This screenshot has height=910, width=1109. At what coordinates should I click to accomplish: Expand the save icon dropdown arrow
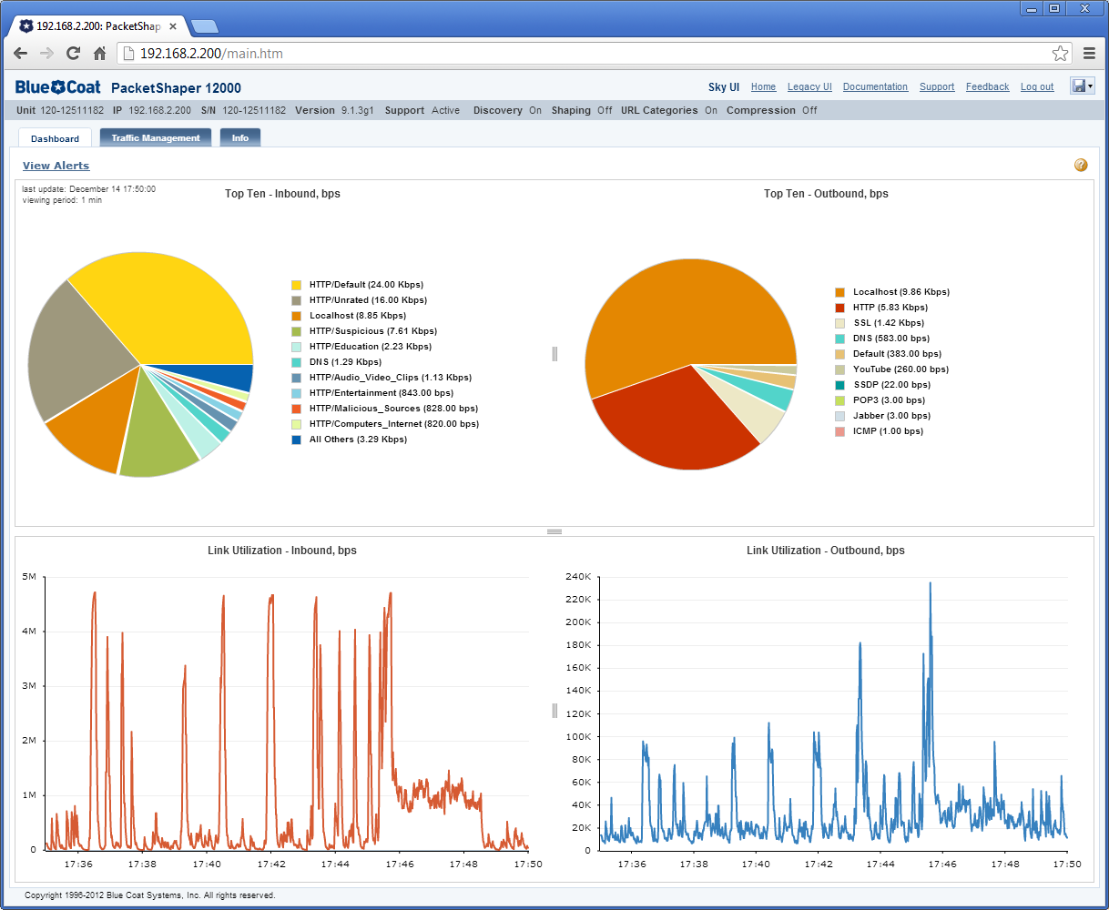(1090, 86)
